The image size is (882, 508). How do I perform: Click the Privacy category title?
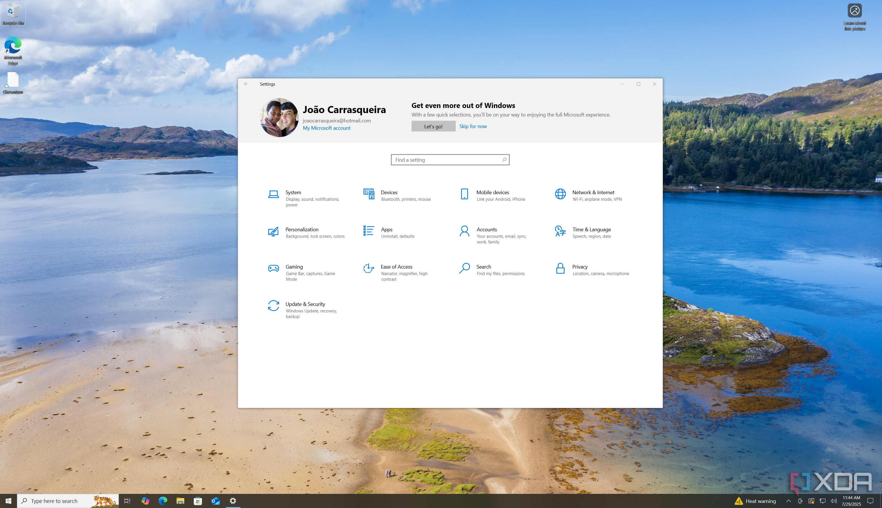580,267
